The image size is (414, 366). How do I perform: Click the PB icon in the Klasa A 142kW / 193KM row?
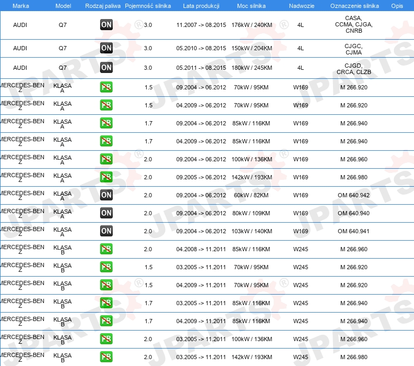click(x=106, y=177)
